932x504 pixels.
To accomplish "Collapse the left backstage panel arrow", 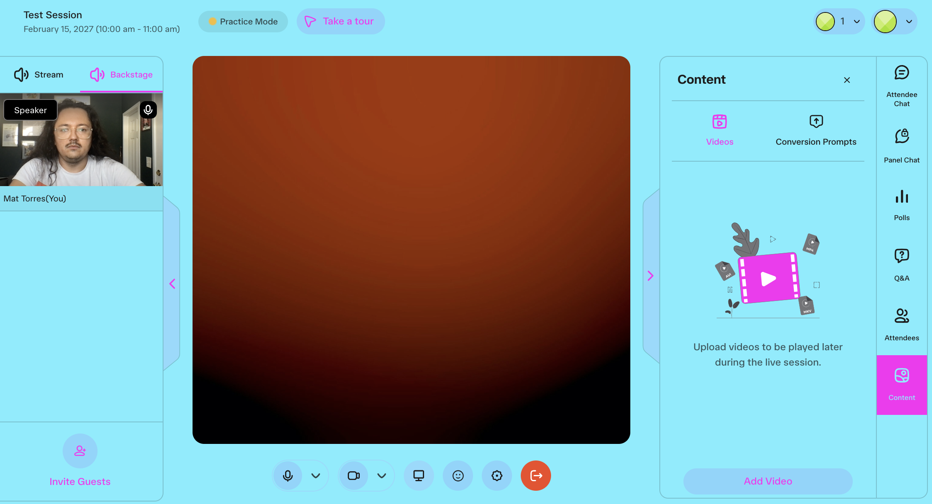I will [x=172, y=284].
